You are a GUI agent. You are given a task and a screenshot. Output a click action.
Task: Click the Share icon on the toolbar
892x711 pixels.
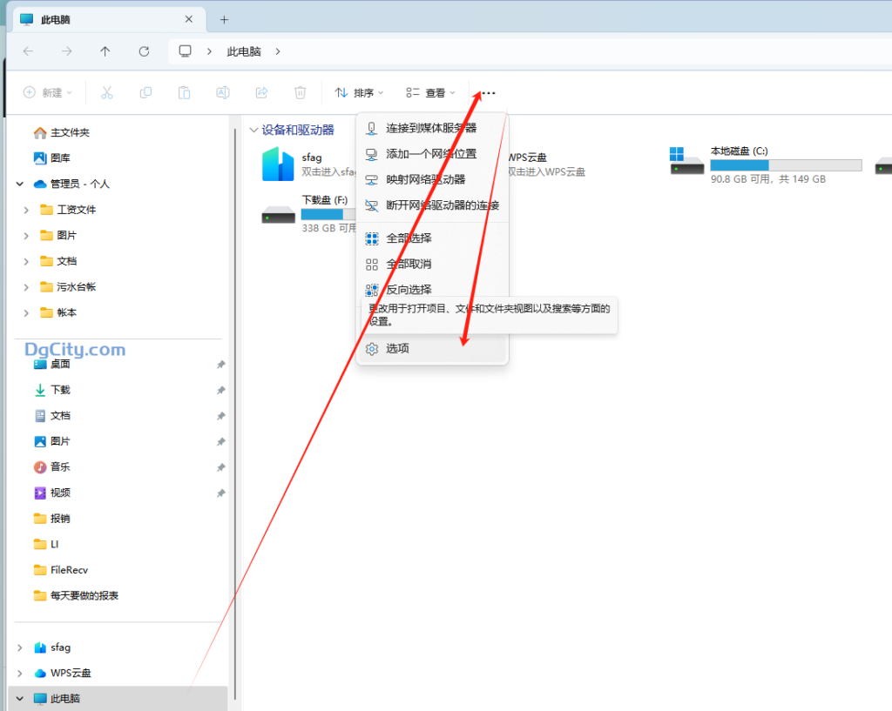coord(261,92)
